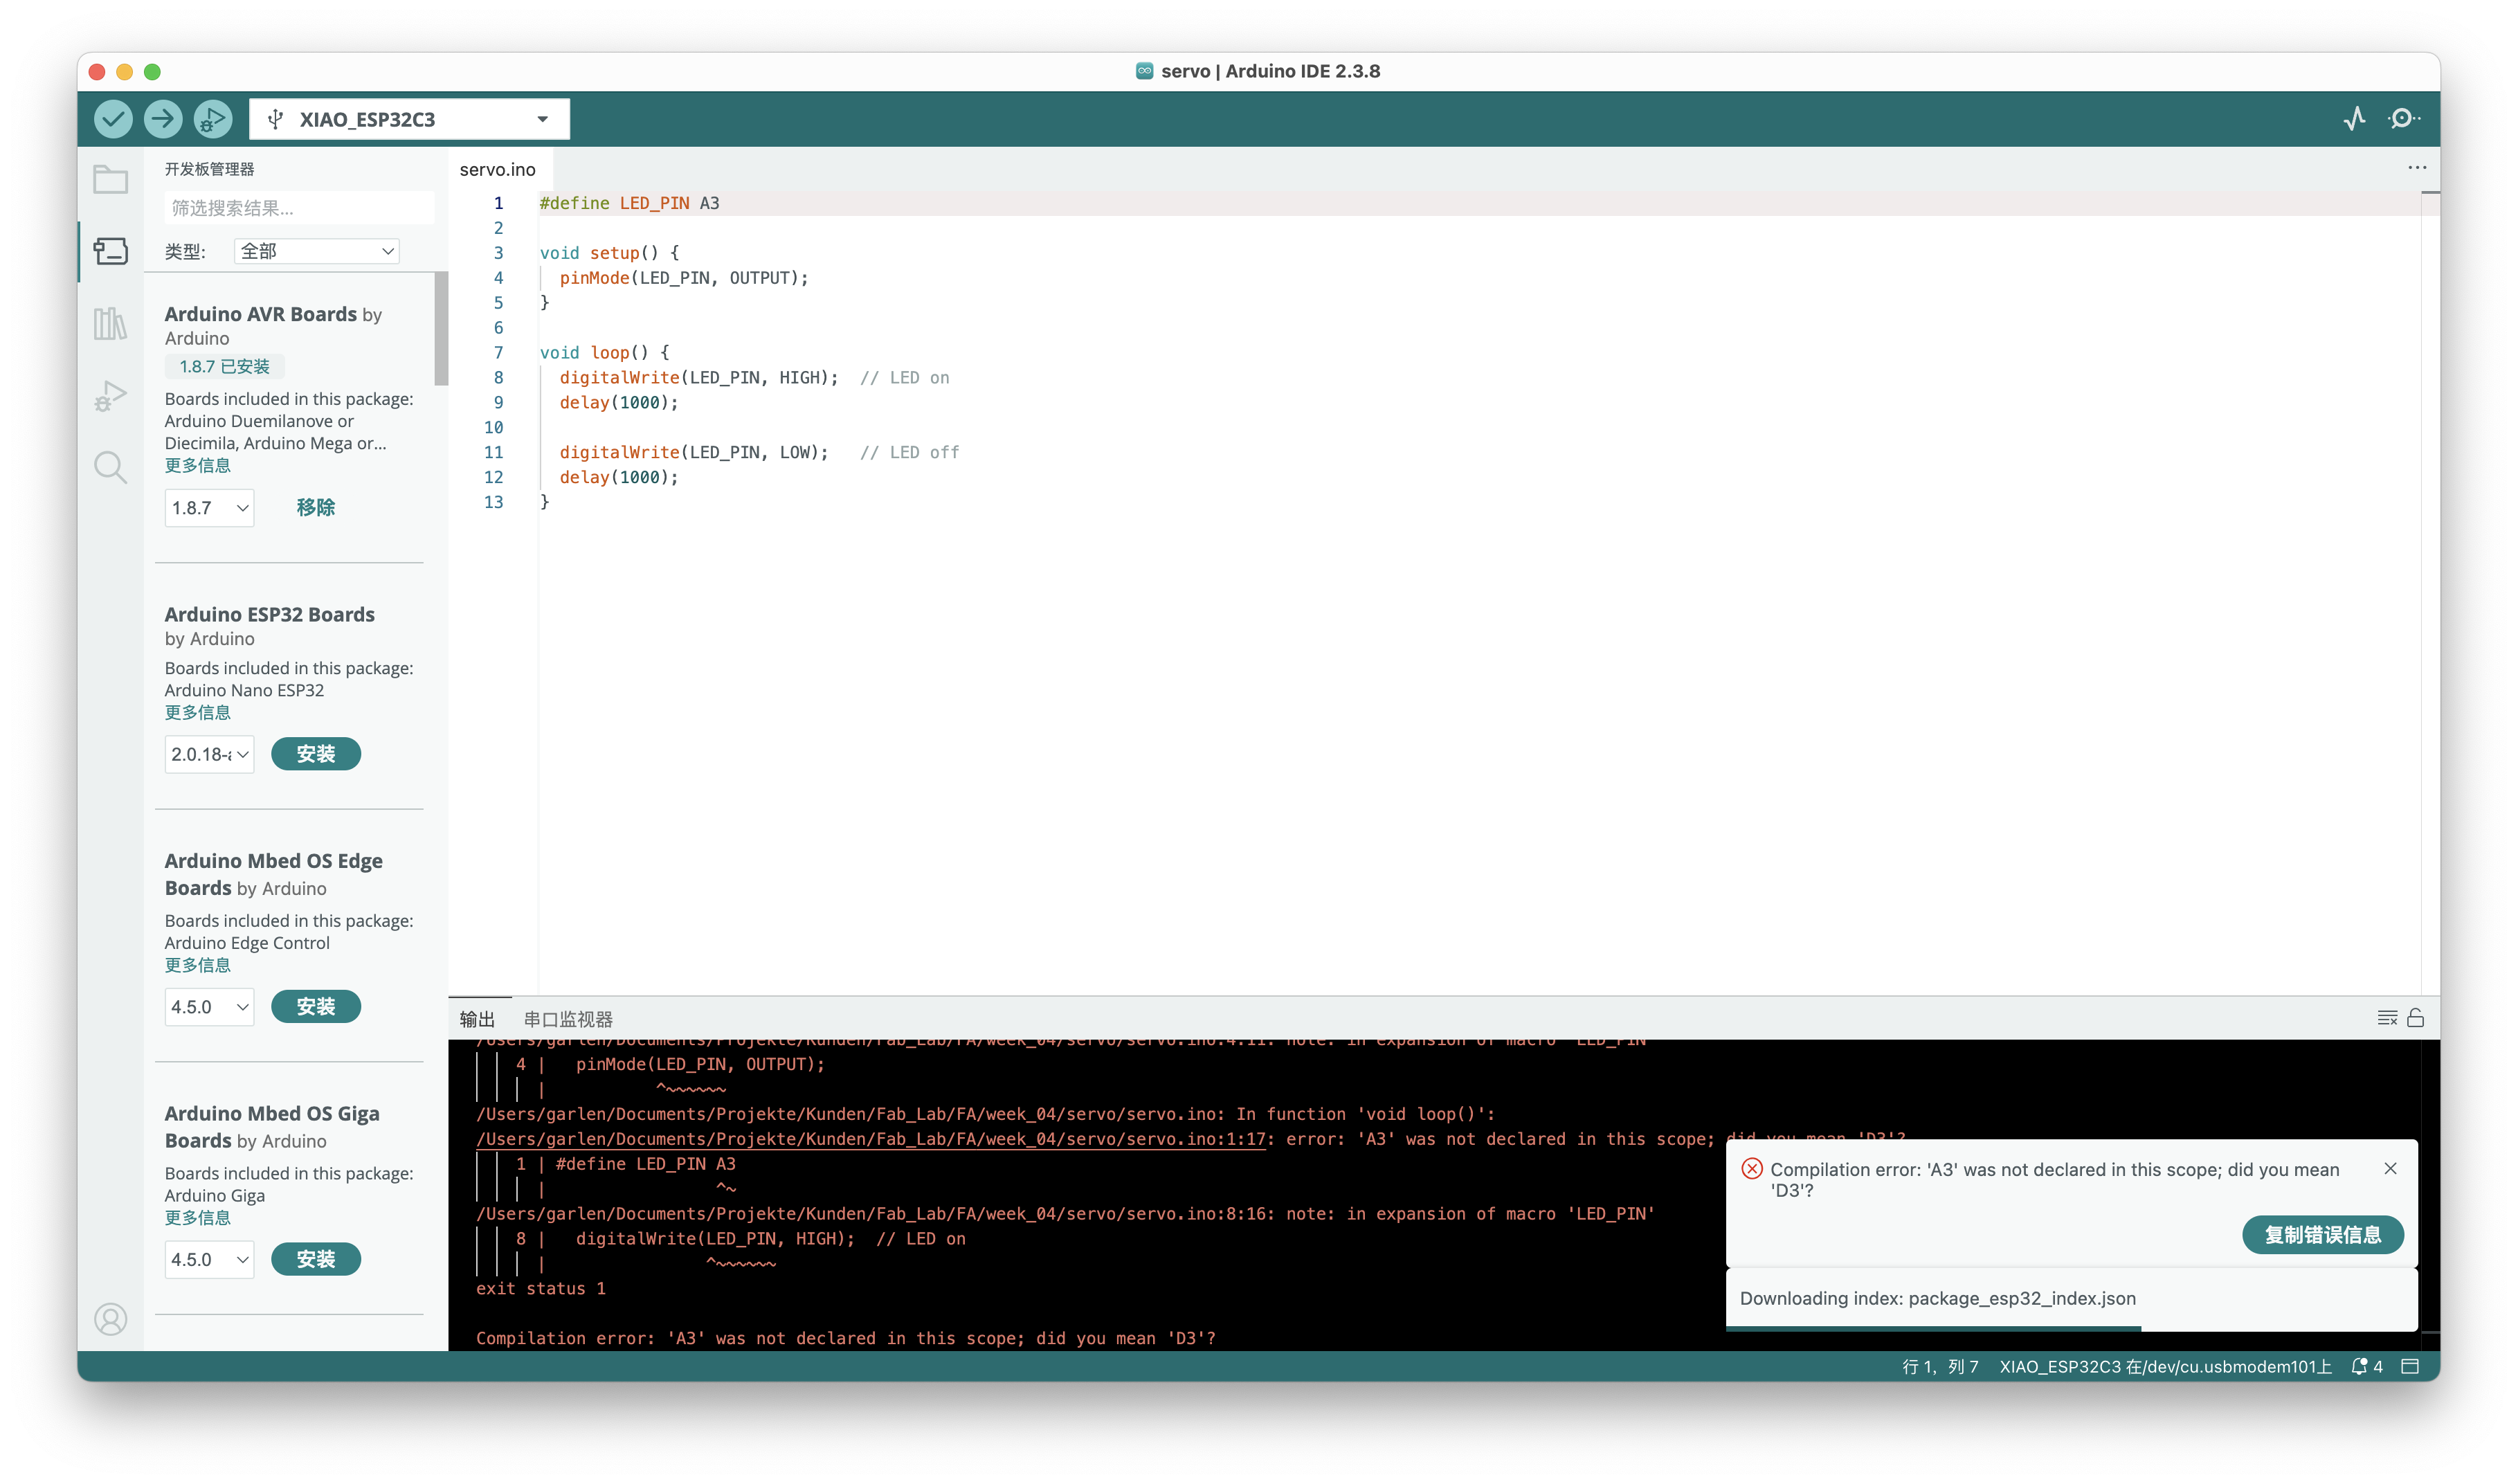
Task: Click the index download progress bar
Action: coord(2072,1328)
